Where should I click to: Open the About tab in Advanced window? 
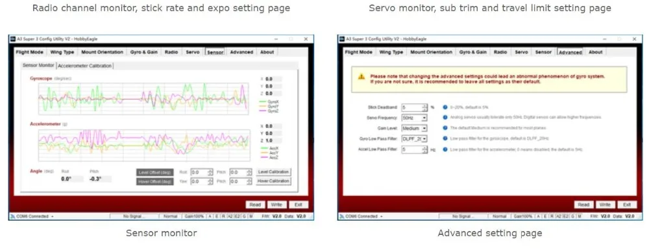[596, 52]
